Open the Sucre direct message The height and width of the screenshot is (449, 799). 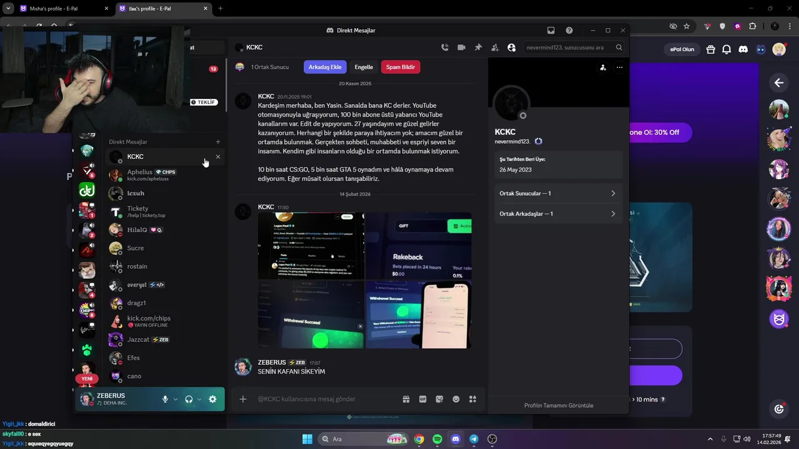click(x=165, y=248)
